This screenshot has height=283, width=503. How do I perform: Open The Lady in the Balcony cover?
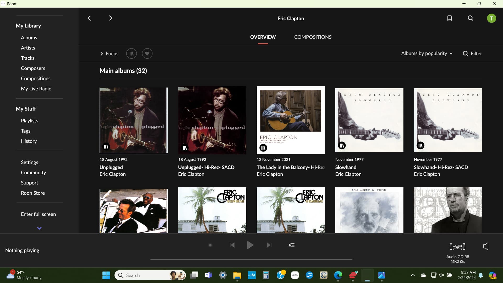point(291,120)
